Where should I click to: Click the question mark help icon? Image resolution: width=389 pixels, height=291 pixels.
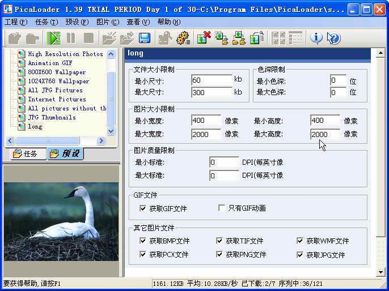pos(334,38)
